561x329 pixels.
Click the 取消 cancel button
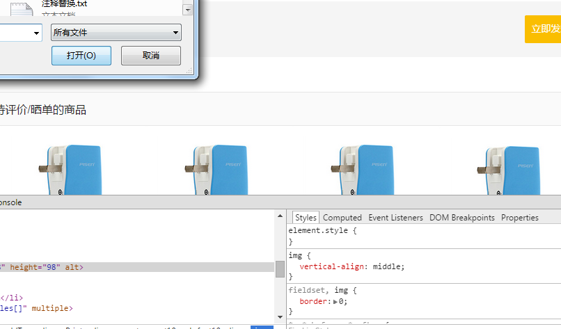click(150, 56)
